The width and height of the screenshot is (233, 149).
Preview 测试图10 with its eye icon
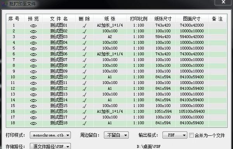point(33,78)
